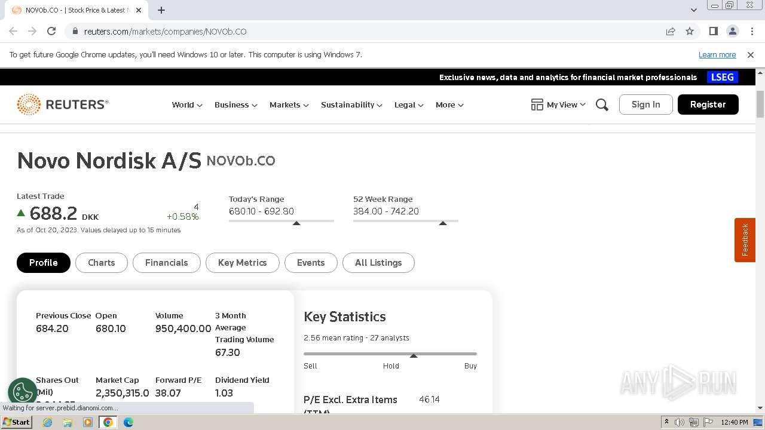Expand the Business menu

[235, 105]
